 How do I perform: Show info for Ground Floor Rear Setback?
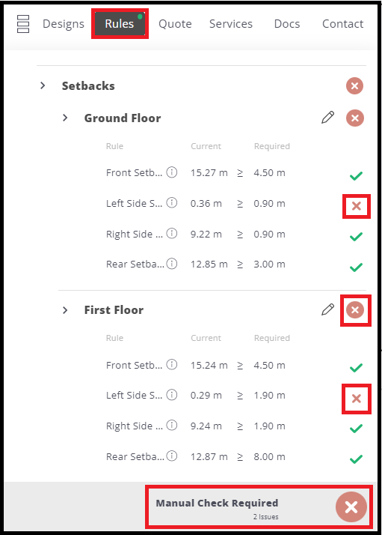point(172,264)
